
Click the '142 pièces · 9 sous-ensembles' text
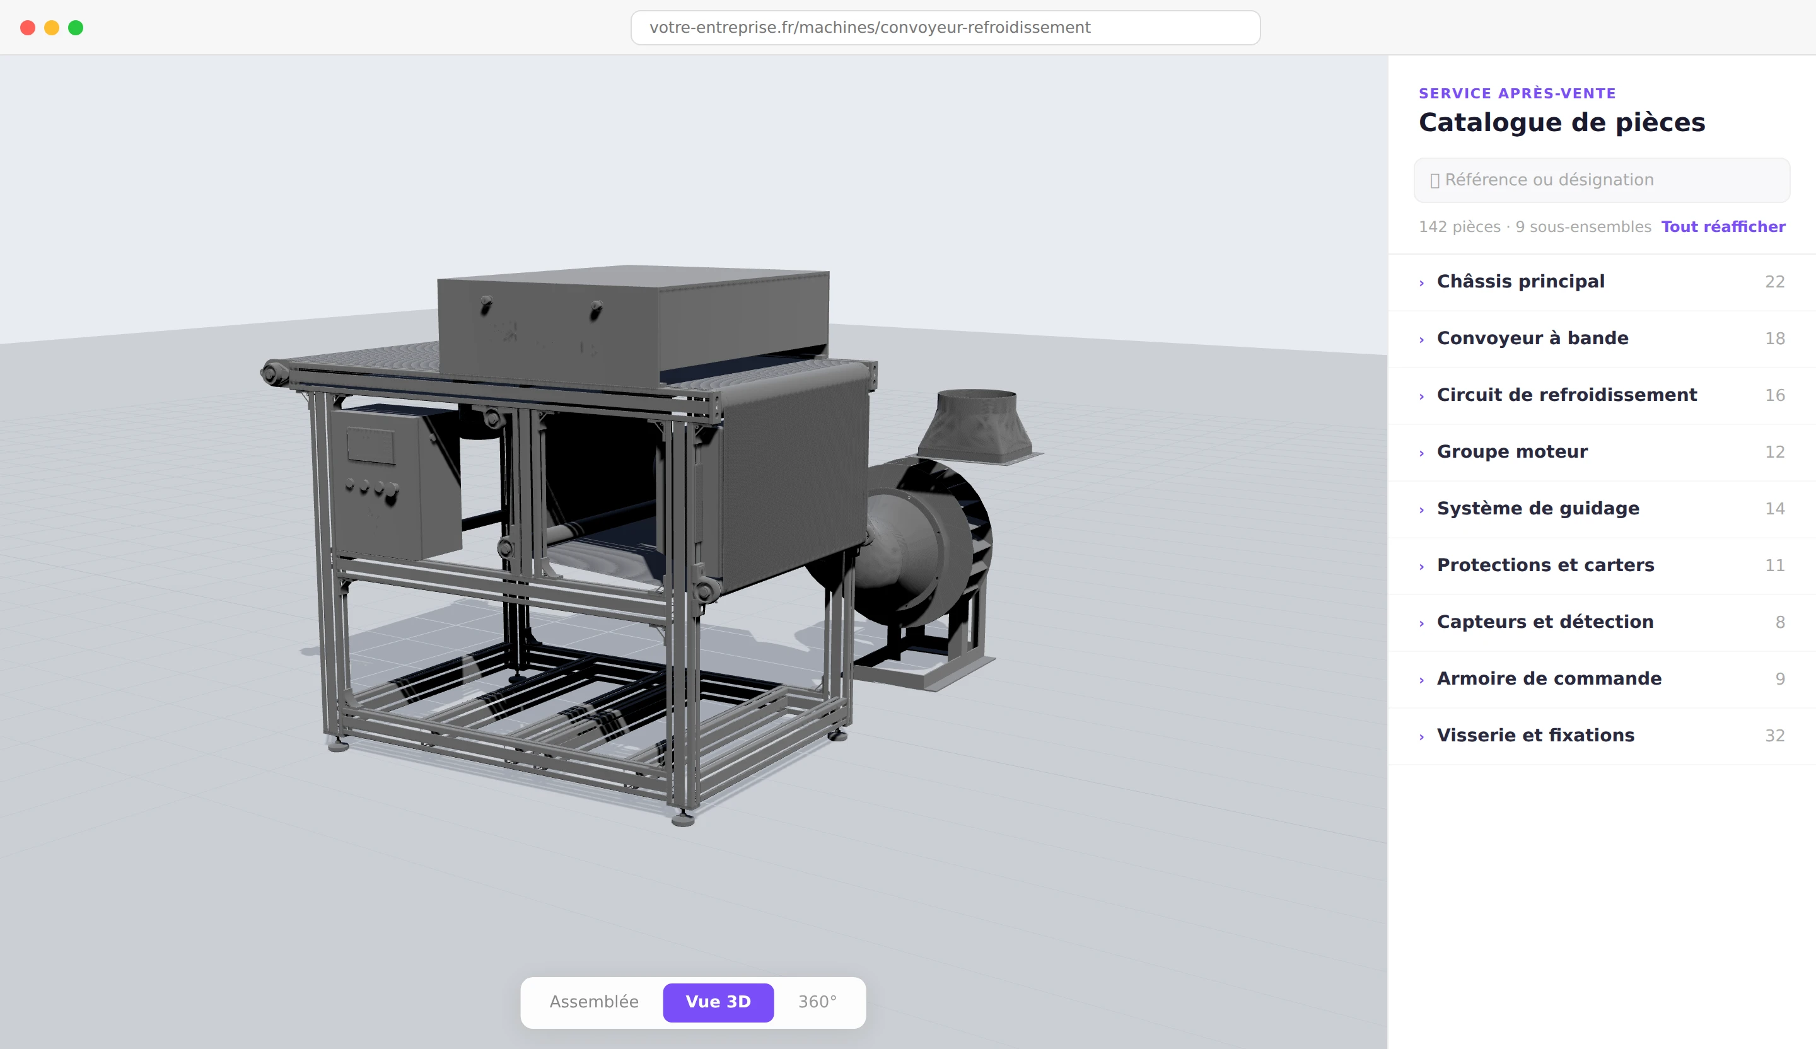pyautogui.click(x=1534, y=227)
